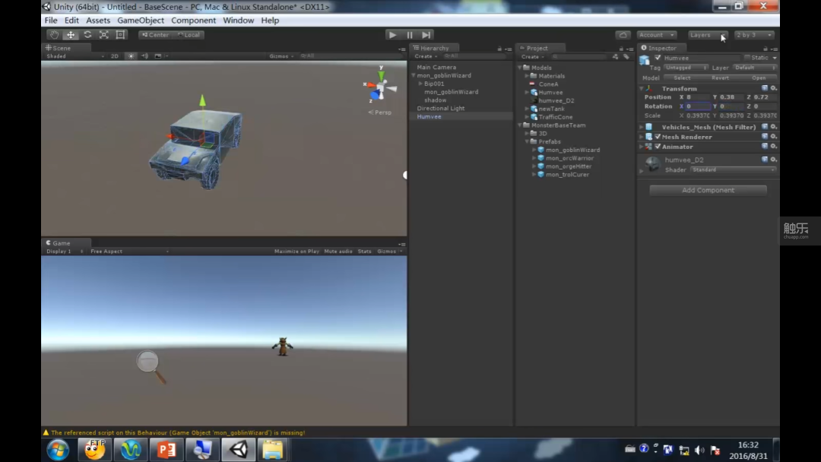
Task: Click the Play button
Action: click(x=392, y=34)
